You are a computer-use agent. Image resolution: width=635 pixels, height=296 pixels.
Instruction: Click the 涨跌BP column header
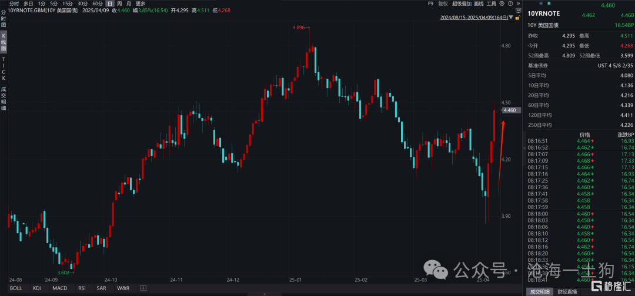click(625, 134)
